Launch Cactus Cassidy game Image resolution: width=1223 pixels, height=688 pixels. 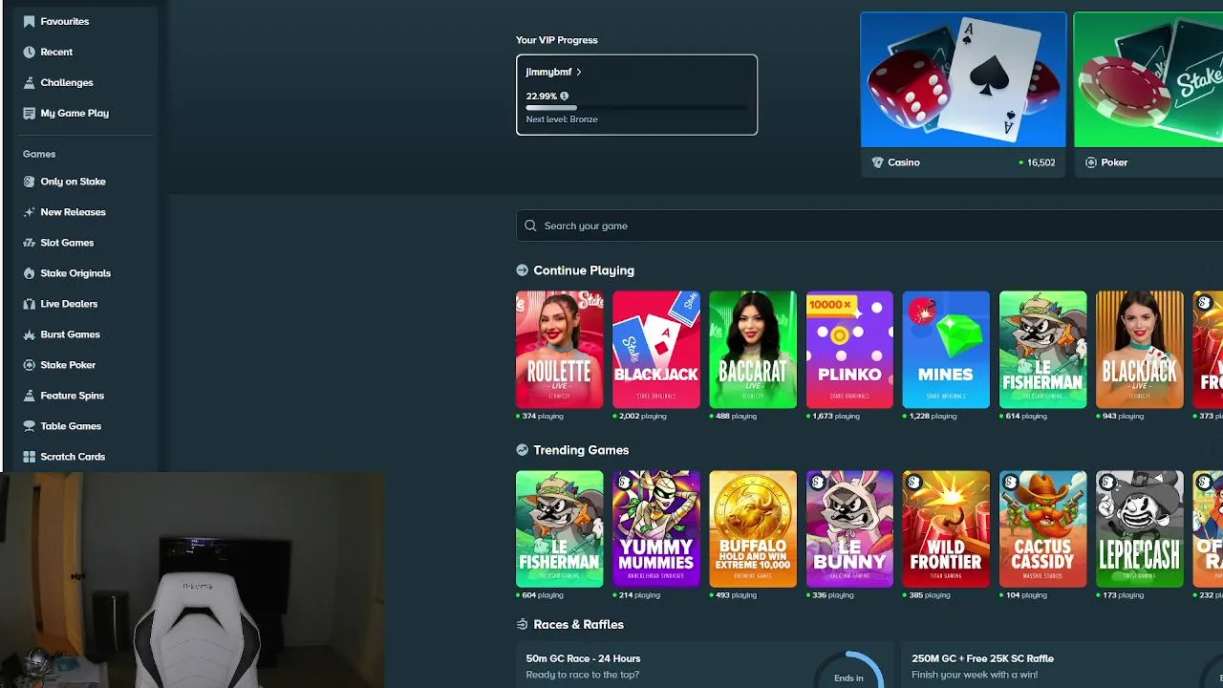click(x=1042, y=528)
